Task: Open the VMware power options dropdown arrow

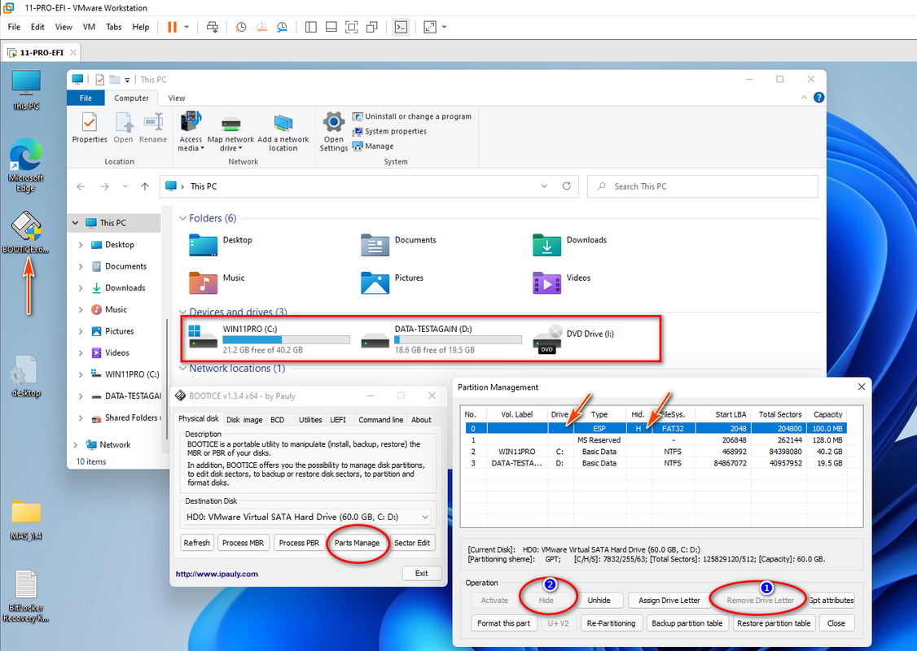Action: click(186, 27)
